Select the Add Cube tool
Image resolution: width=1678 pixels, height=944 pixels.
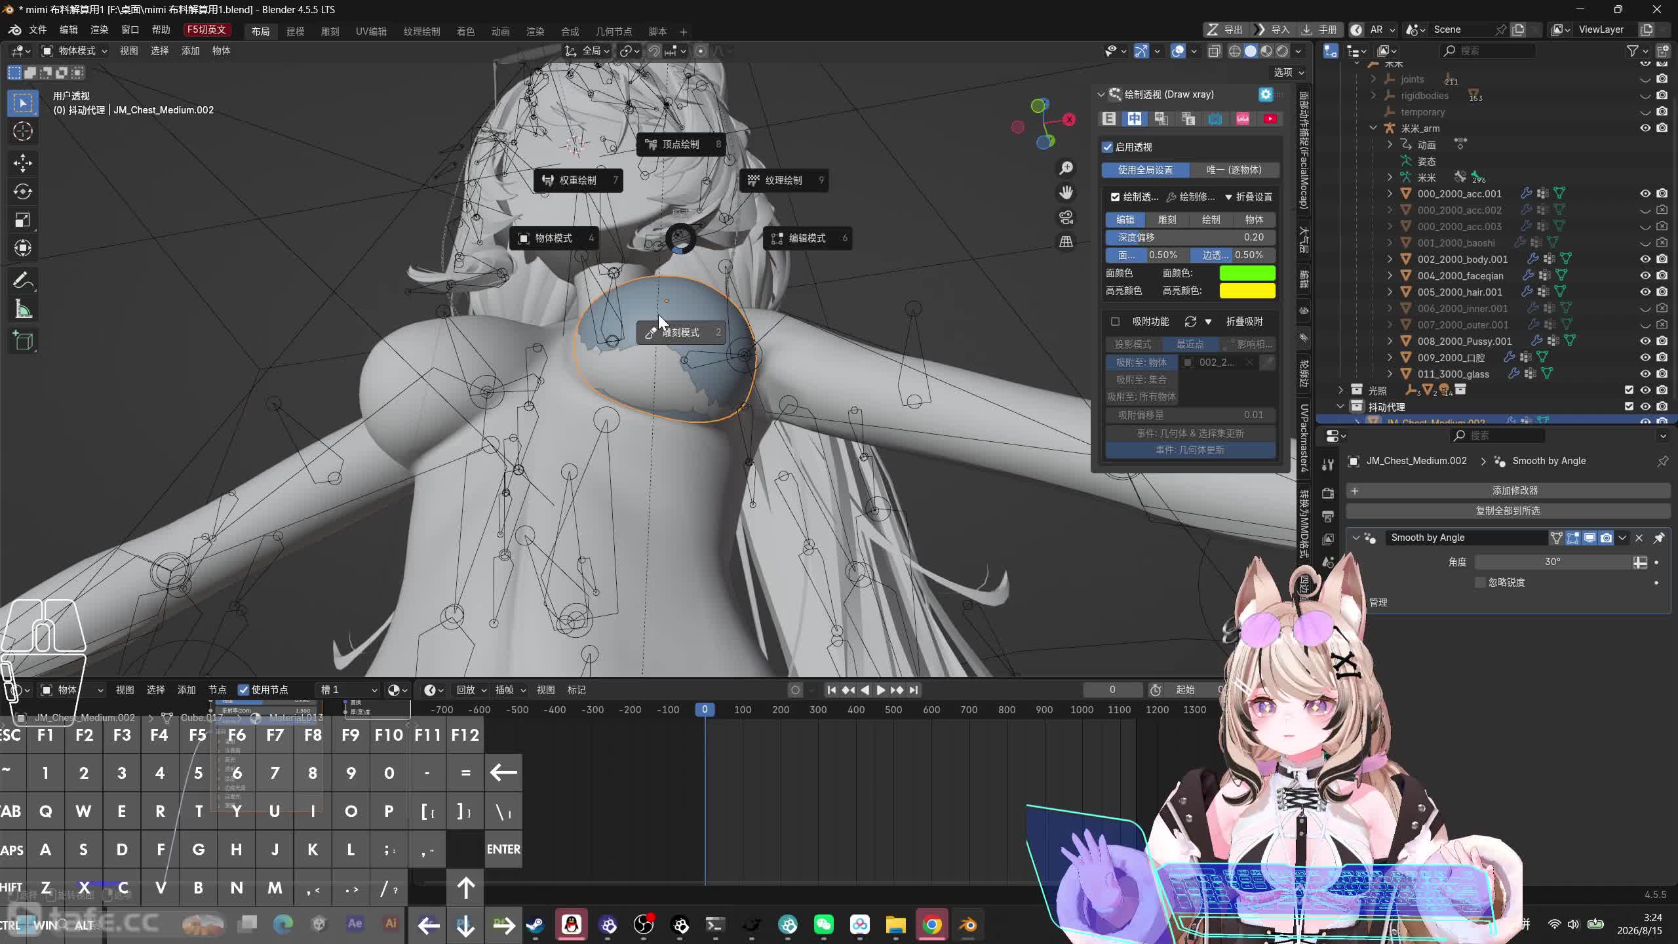tap(23, 341)
